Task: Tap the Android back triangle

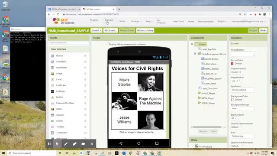Action: tap(121, 143)
